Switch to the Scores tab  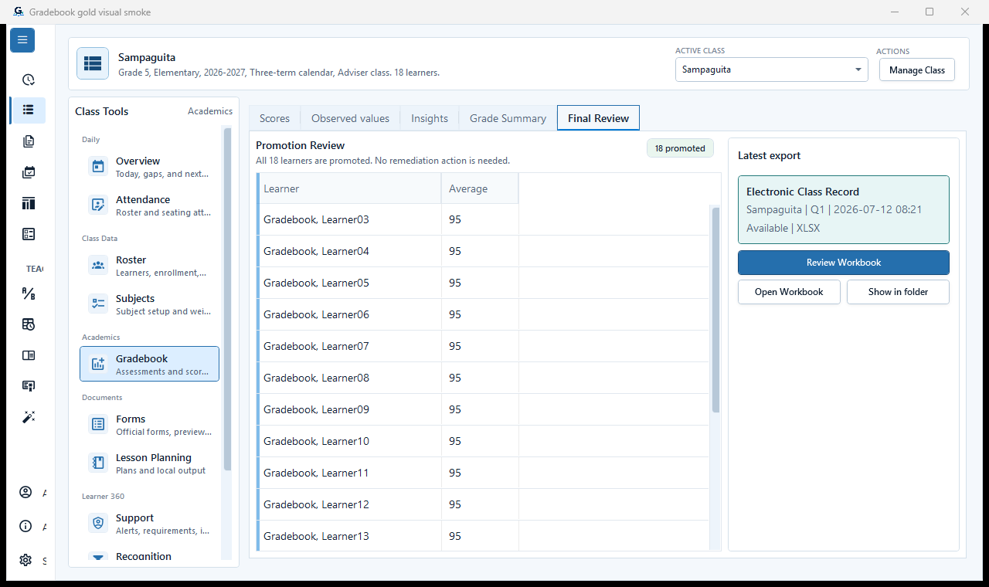[274, 118]
